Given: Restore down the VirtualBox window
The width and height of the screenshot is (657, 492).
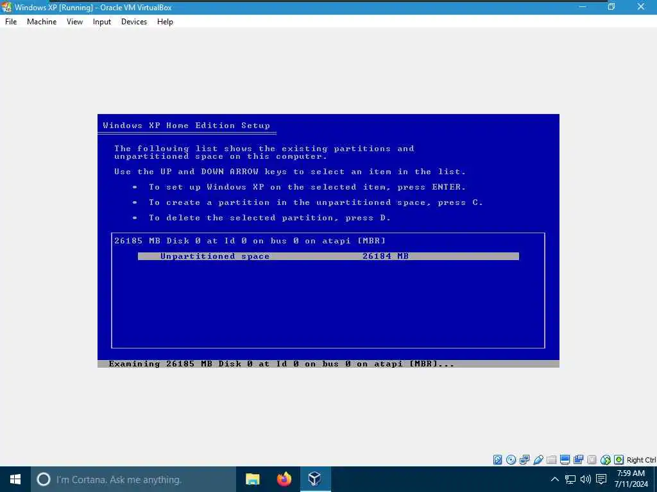Looking at the screenshot, I should 611,6.
